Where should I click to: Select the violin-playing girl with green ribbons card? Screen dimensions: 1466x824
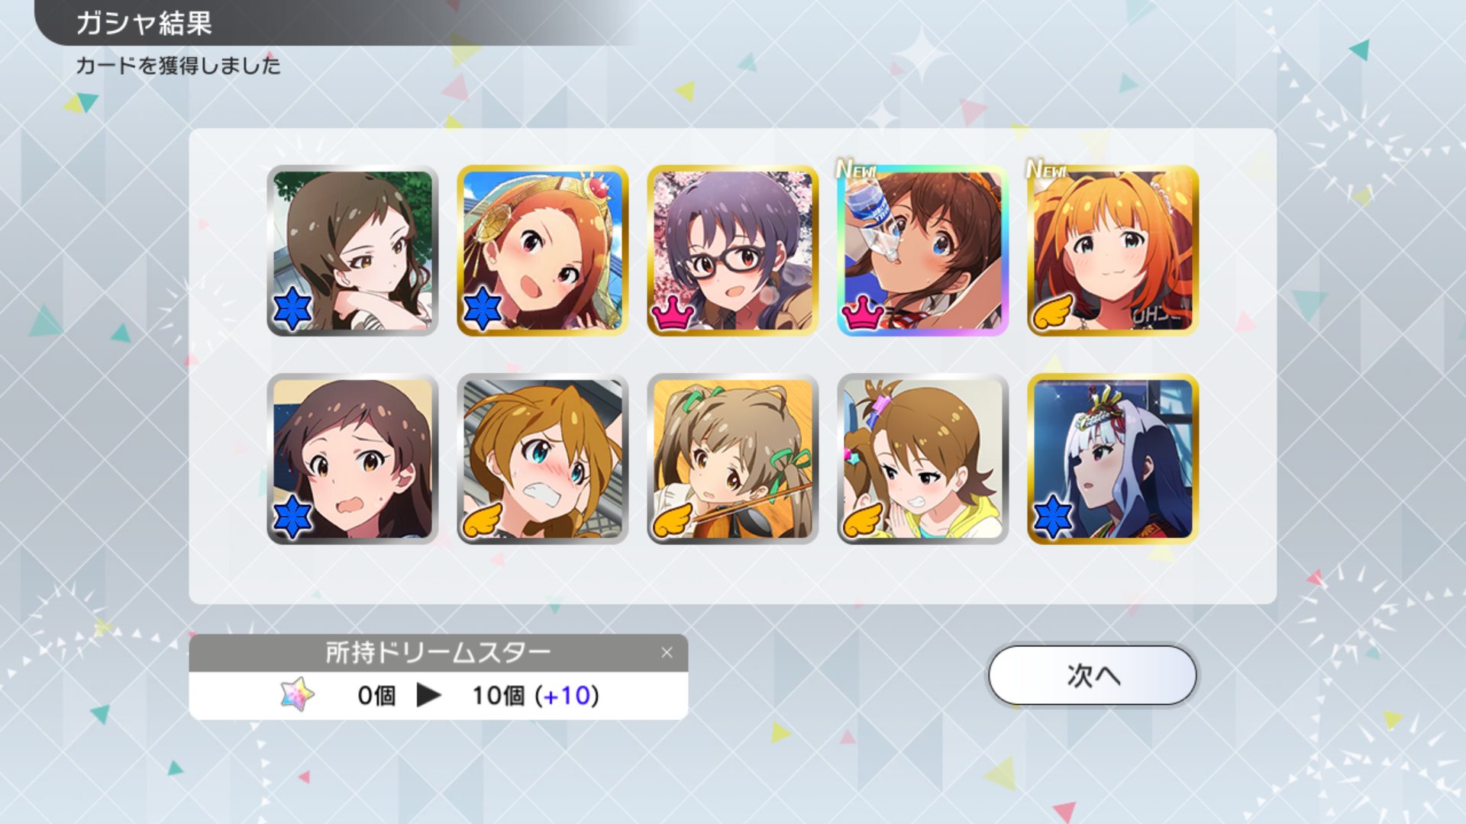733,459
